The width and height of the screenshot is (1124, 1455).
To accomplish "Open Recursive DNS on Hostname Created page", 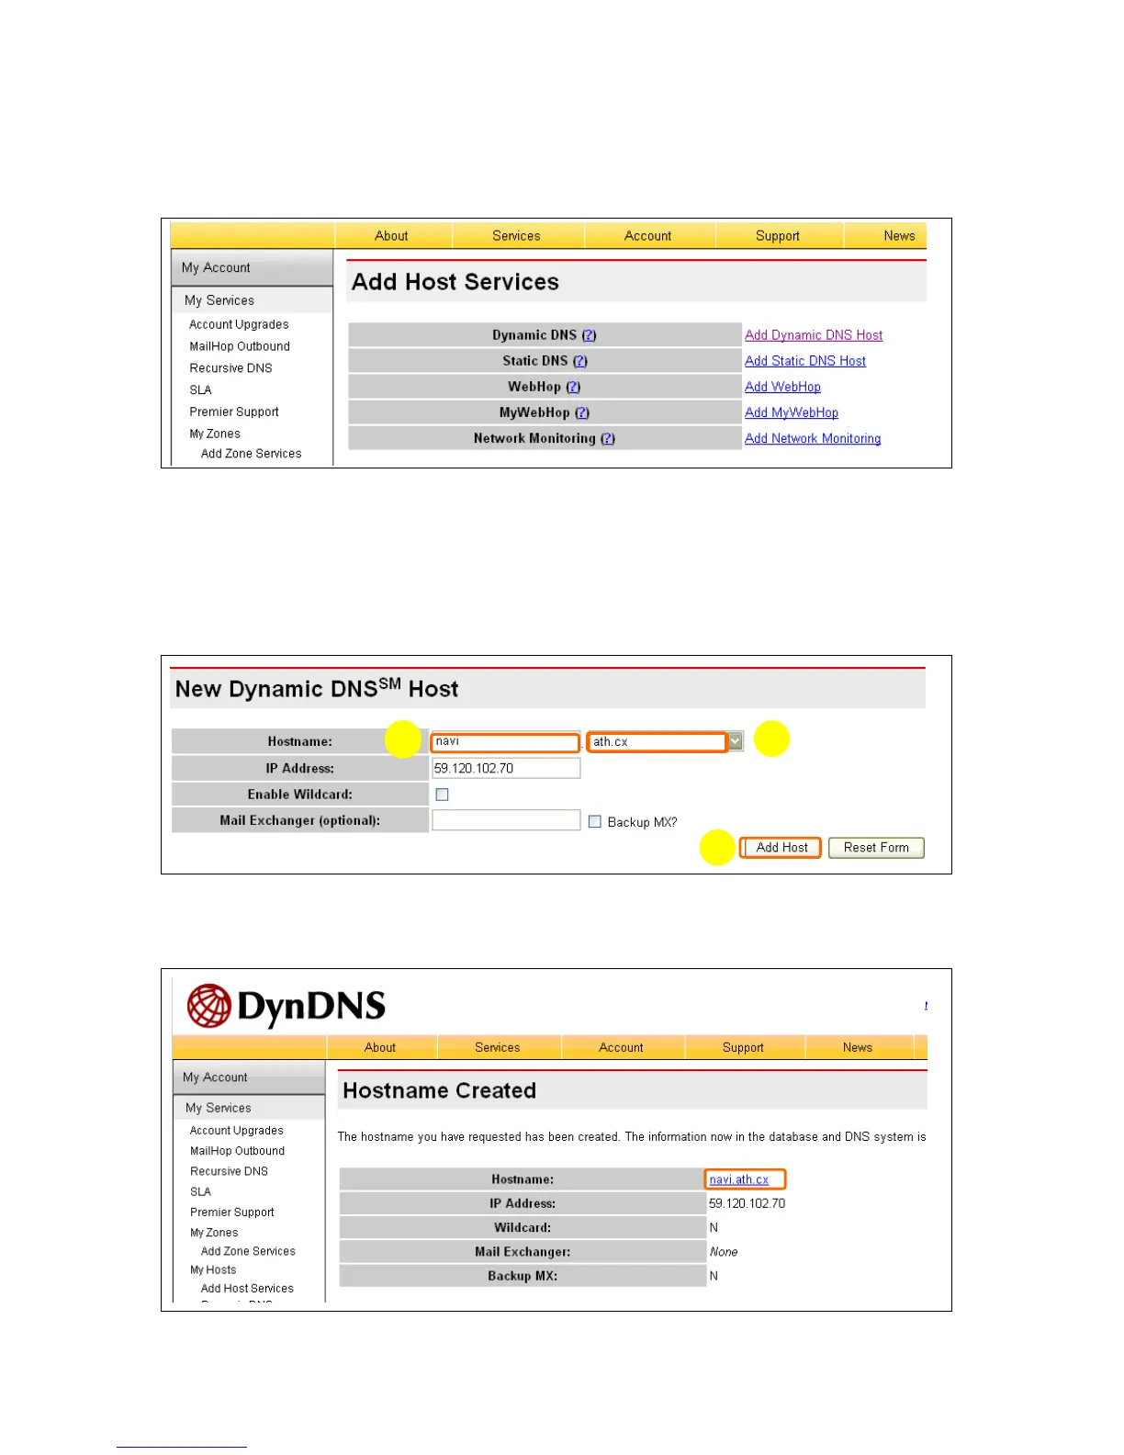I will 229,1171.
